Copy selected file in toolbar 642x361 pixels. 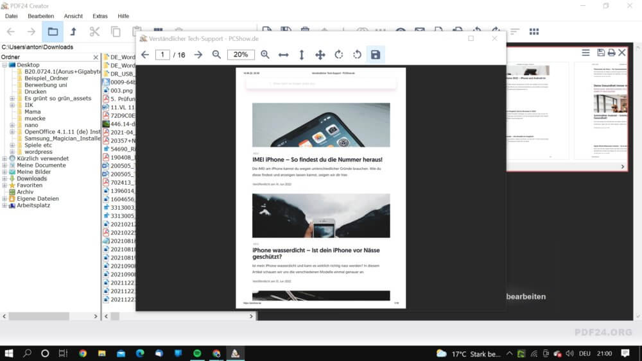pos(116,31)
